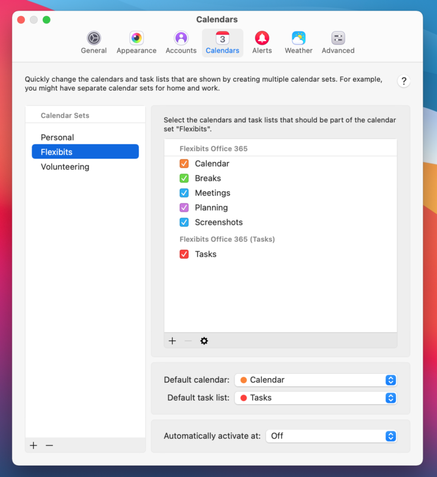Open the Advanced tab
Image resolution: width=437 pixels, height=477 pixels.
338,43
